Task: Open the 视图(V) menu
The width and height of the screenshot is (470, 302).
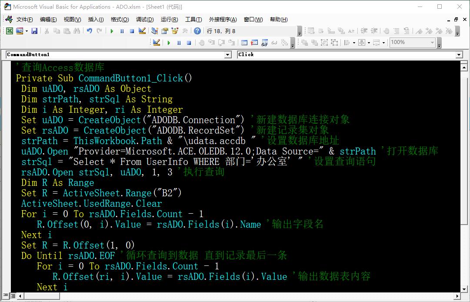Action: pos(72,20)
